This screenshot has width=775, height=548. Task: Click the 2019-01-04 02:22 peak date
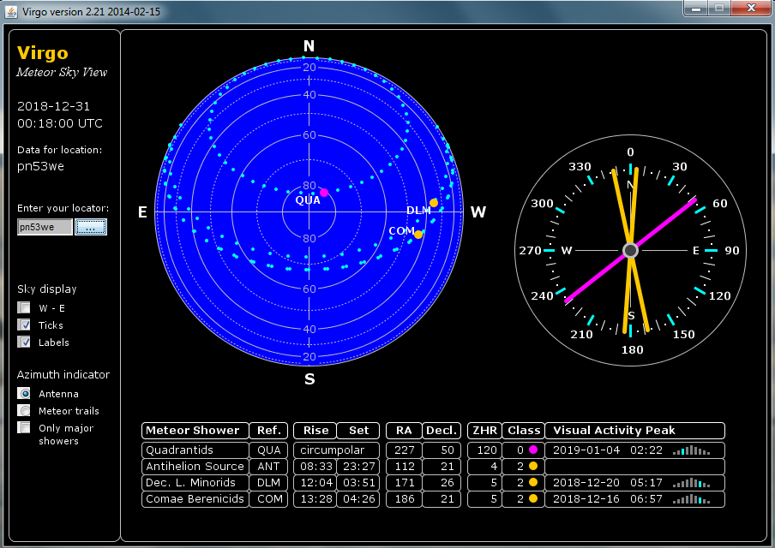[608, 450]
